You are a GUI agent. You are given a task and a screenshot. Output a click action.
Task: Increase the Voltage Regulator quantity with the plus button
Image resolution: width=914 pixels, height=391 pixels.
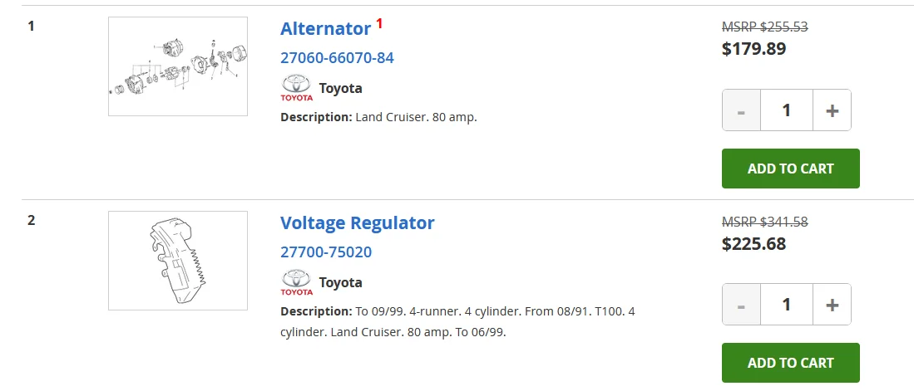[832, 305]
